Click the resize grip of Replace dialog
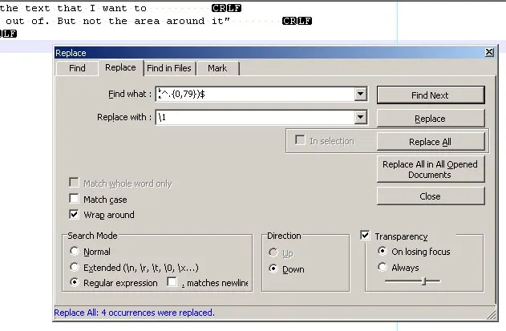This screenshot has width=506, height=331. 492,315
